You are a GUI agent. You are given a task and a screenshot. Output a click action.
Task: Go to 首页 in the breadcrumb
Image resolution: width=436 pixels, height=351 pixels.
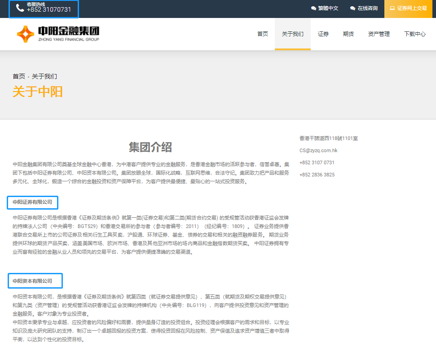[x=18, y=76]
